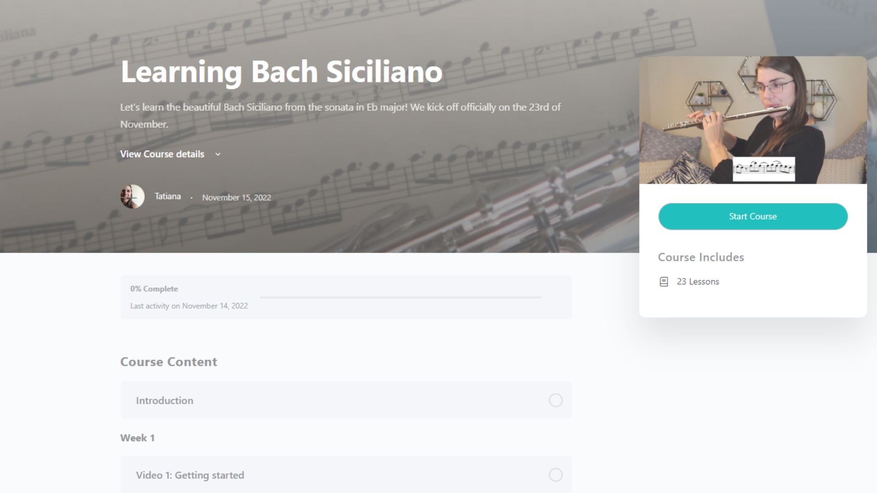Viewport: 877px width, 493px height.
Task: Open the Introduction lesson
Action: (x=164, y=400)
